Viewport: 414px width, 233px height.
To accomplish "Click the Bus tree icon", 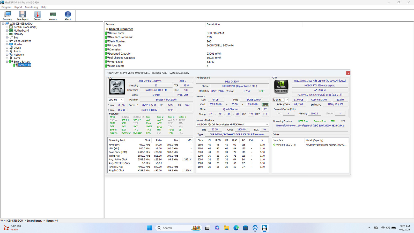I will click(x=11, y=37).
